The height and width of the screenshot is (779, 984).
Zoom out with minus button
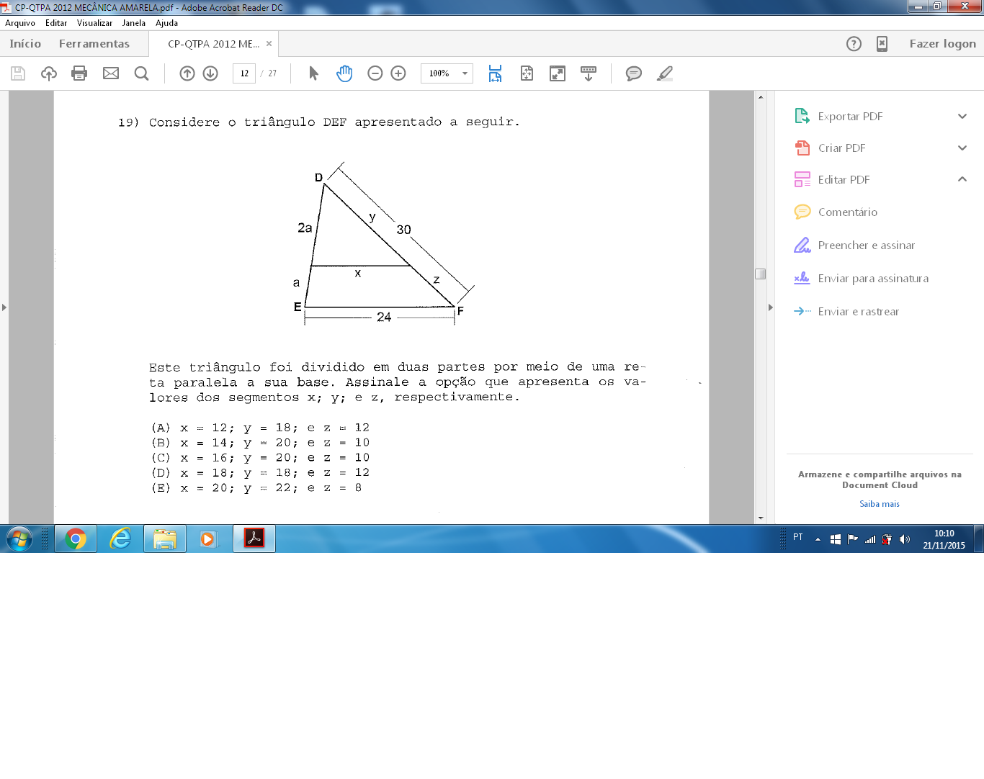375,73
